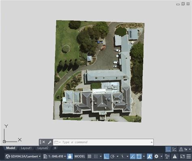
Task: Toggle clean screen icon
Action: point(182,157)
